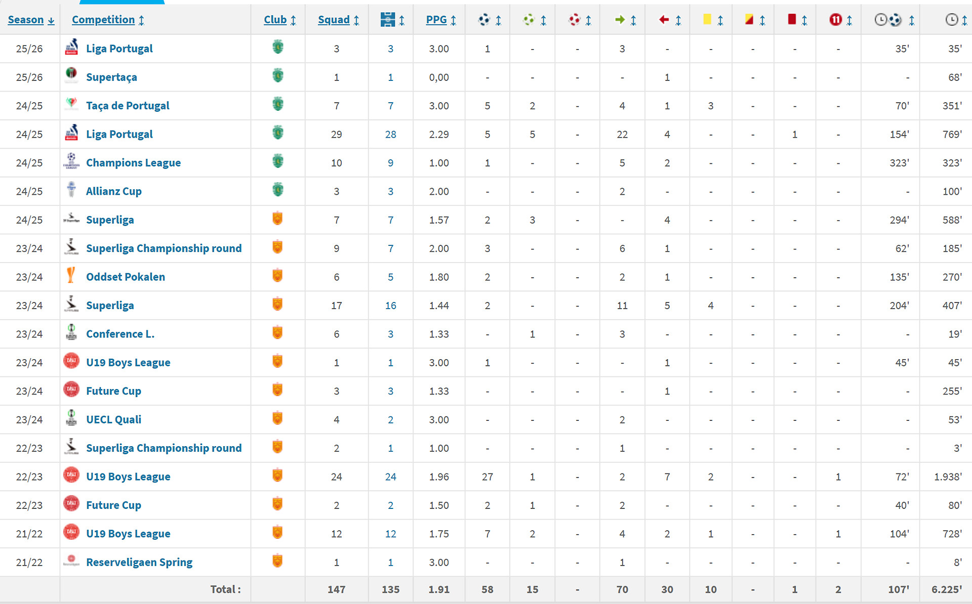972x604 pixels.
Task: Sort table by Competition header
Action: tap(103, 20)
